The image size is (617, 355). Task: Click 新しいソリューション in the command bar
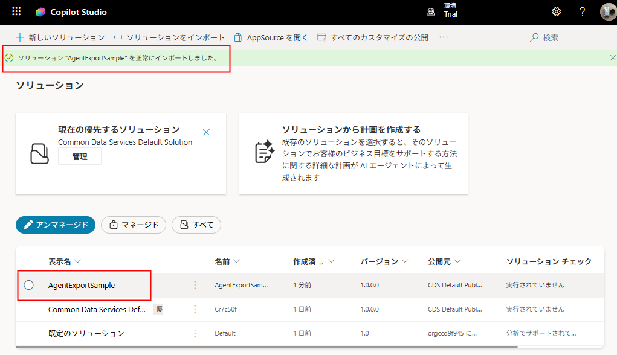(x=60, y=37)
